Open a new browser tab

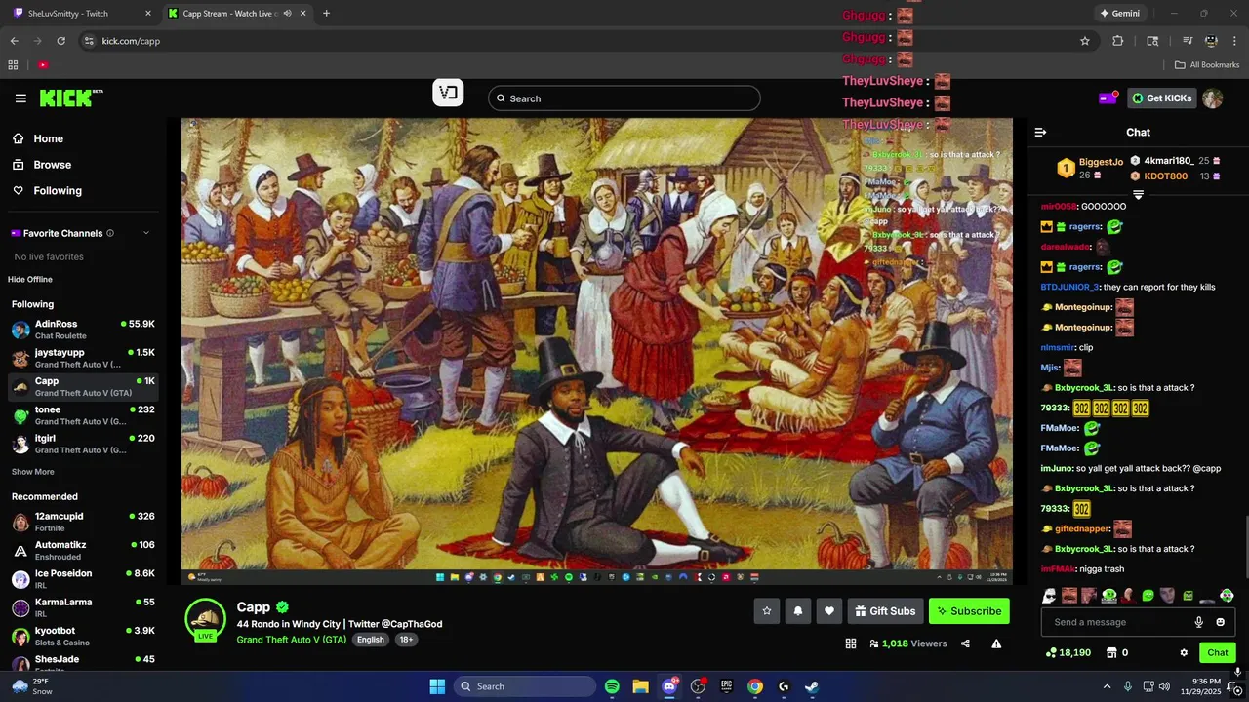pos(326,14)
